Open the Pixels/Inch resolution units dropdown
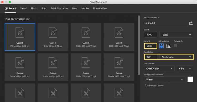The width and height of the screenshot is (197, 102). (177, 57)
